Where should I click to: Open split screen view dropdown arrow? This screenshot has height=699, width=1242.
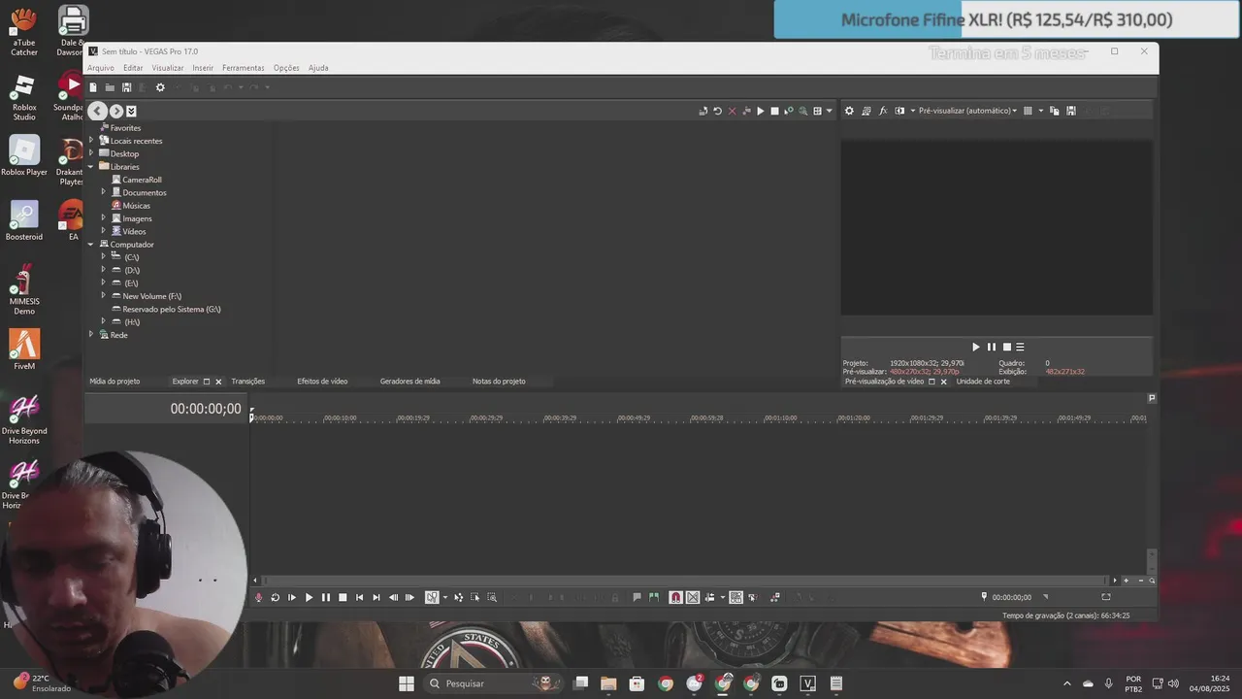pyautogui.click(x=912, y=111)
